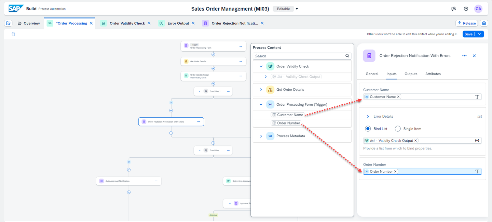Open the Editable version dropdown arrow

pyautogui.click(x=297, y=9)
